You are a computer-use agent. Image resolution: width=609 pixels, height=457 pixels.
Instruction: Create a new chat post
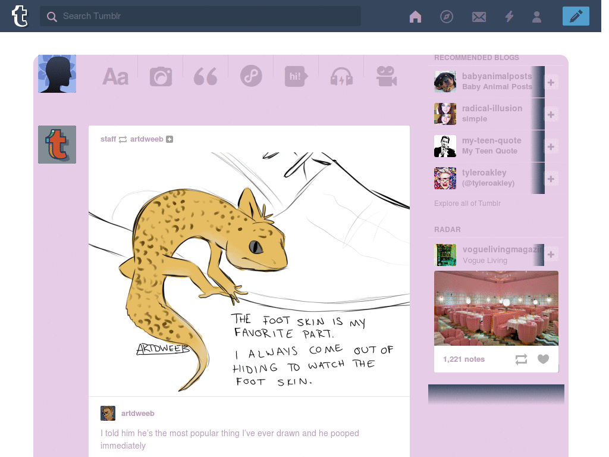click(296, 76)
